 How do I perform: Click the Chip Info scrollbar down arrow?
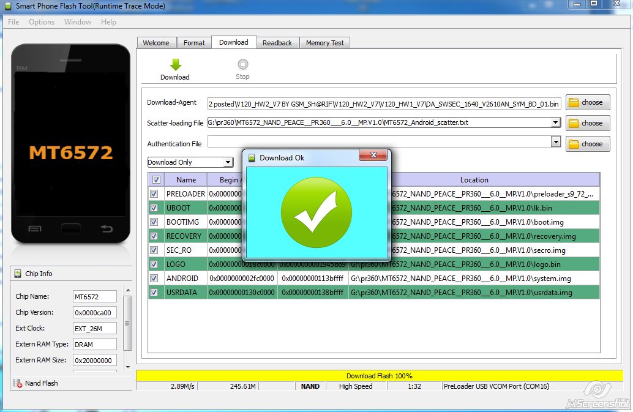click(128, 367)
